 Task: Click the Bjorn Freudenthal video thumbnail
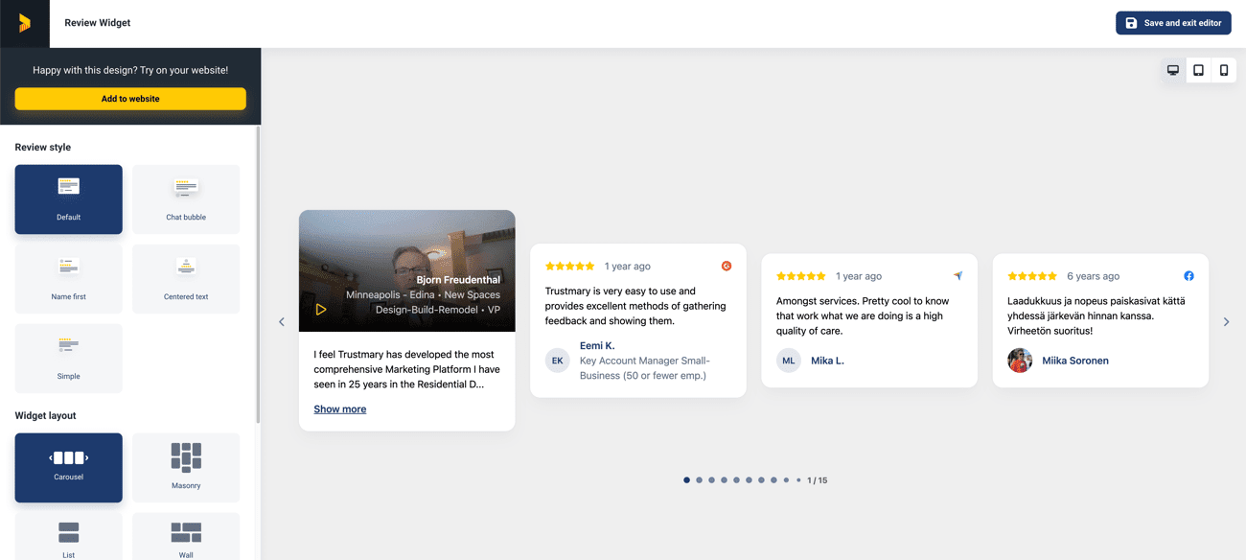[x=407, y=271]
